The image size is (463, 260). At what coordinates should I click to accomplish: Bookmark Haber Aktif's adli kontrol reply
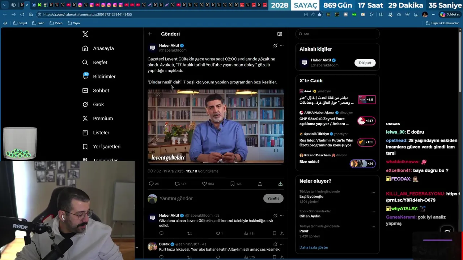pos(275,233)
